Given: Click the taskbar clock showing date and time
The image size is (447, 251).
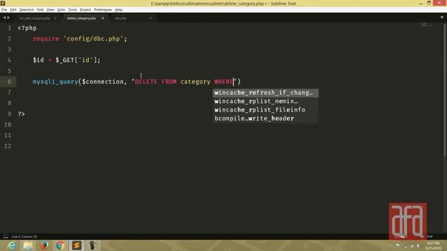Looking at the screenshot, I should pyautogui.click(x=433, y=245).
